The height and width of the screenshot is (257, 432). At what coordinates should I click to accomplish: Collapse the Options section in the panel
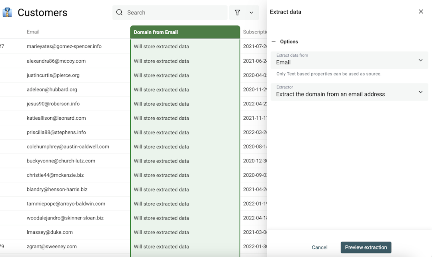click(274, 42)
